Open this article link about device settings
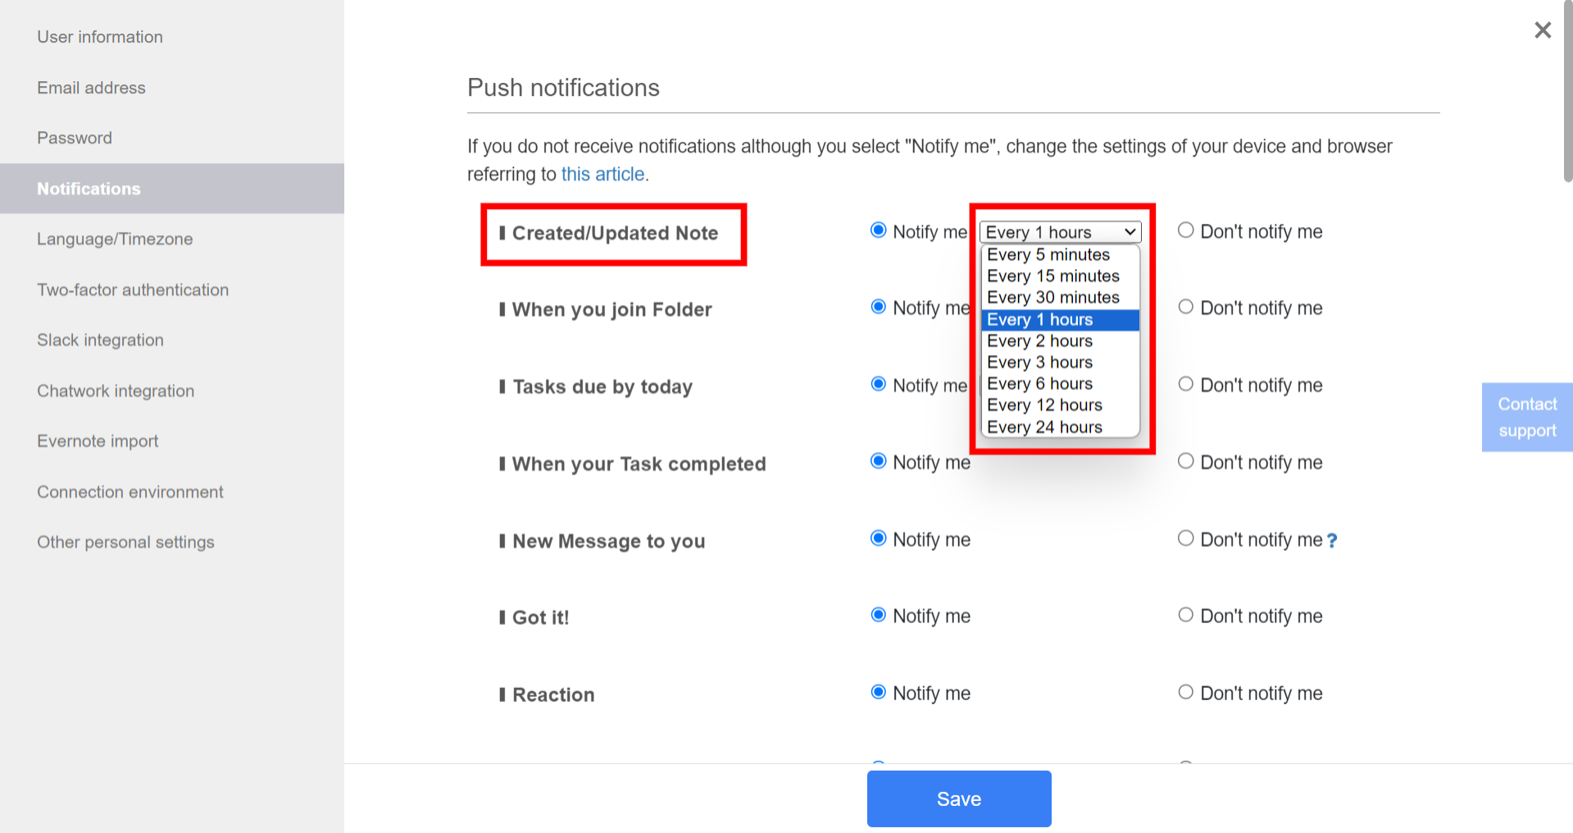Image resolution: width=1573 pixels, height=833 pixels. (x=602, y=174)
